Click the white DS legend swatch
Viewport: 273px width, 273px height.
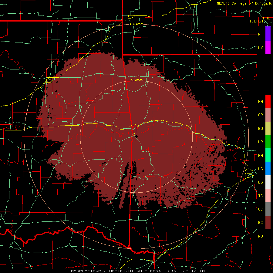[x=268, y=182]
